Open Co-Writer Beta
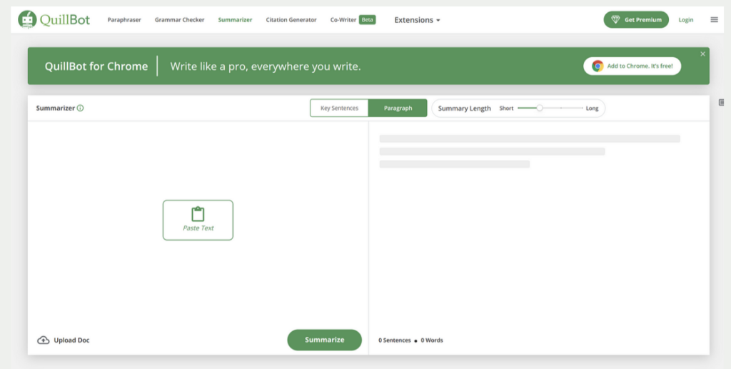Image resolution: width=731 pixels, height=369 pixels. [353, 20]
